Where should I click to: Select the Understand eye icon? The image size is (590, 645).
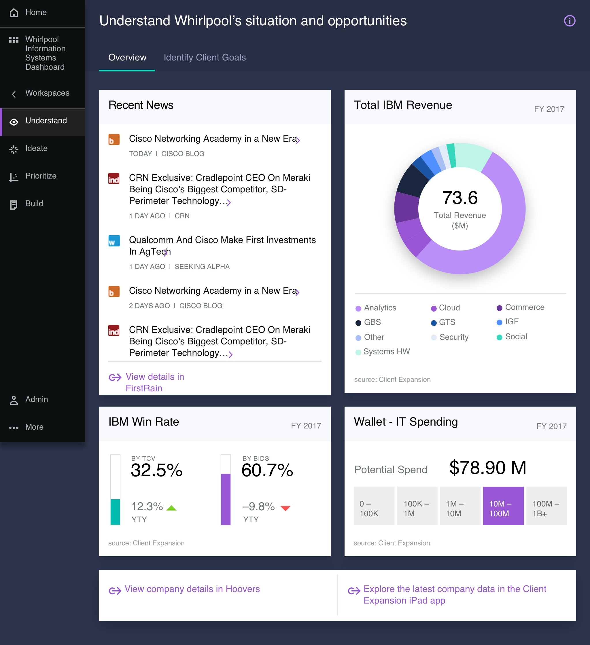click(14, 122)
